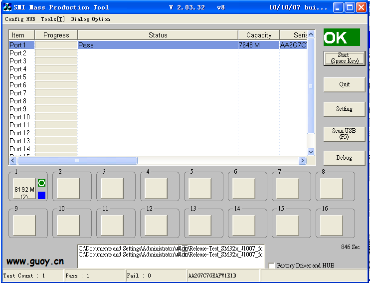Select the Port 6 row
The image size is (370, 283).
[158, 85]
